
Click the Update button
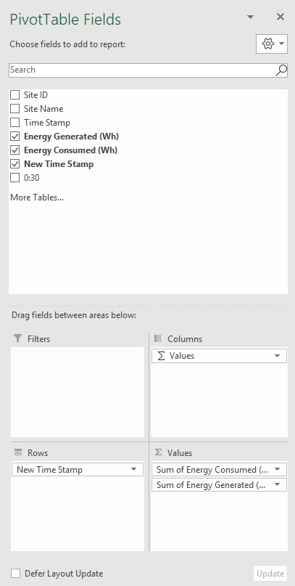[270, 574]
